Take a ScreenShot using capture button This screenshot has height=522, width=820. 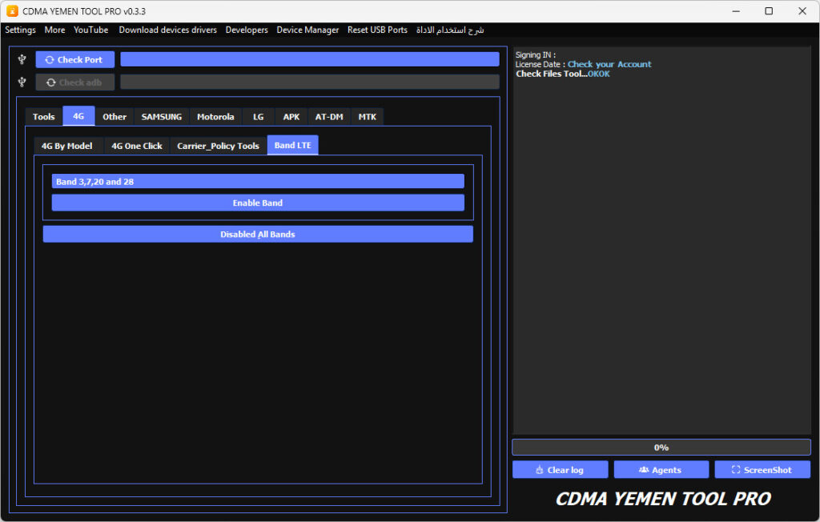pyautogui.click(x=762, y=470)
